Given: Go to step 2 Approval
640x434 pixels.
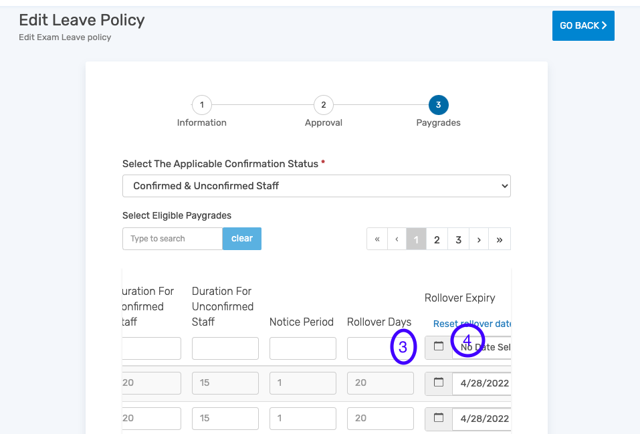Looking at the screenshot, I should (x=324, y=105).
